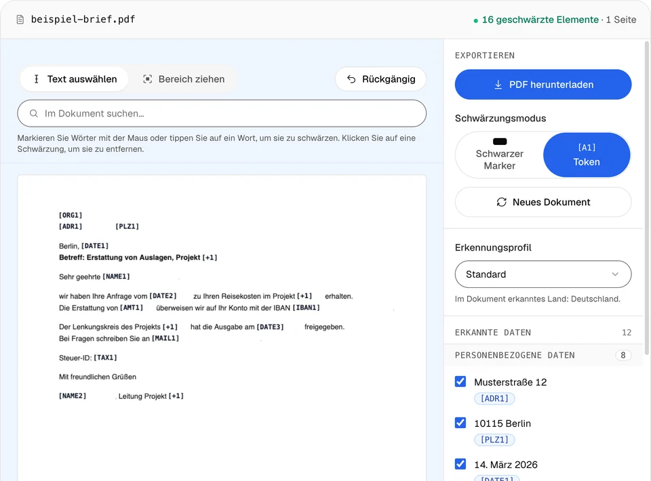Click the file icon beside beispiel-brief.pdf

click(x=20, y=20)
